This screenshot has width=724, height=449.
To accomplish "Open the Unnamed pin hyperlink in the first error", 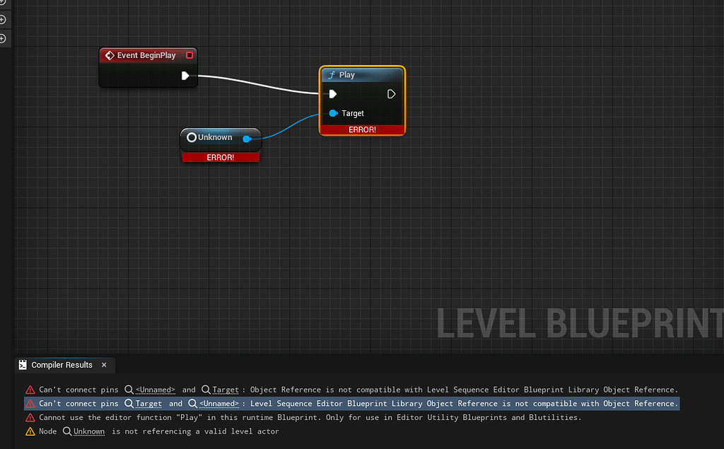I will (155, 390).
